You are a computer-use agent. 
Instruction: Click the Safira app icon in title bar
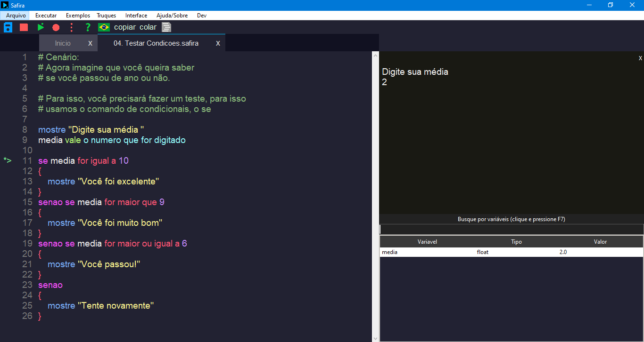coord(5,5)
